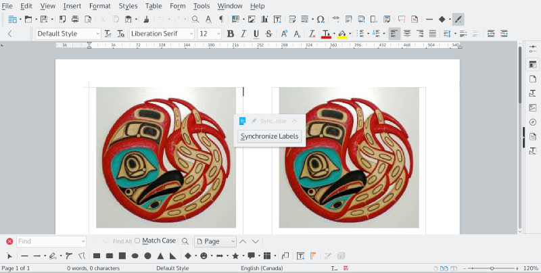Open sidebar Navigator compass icon
The height and width of the screenshot is (273, 541).
(533, 122)
